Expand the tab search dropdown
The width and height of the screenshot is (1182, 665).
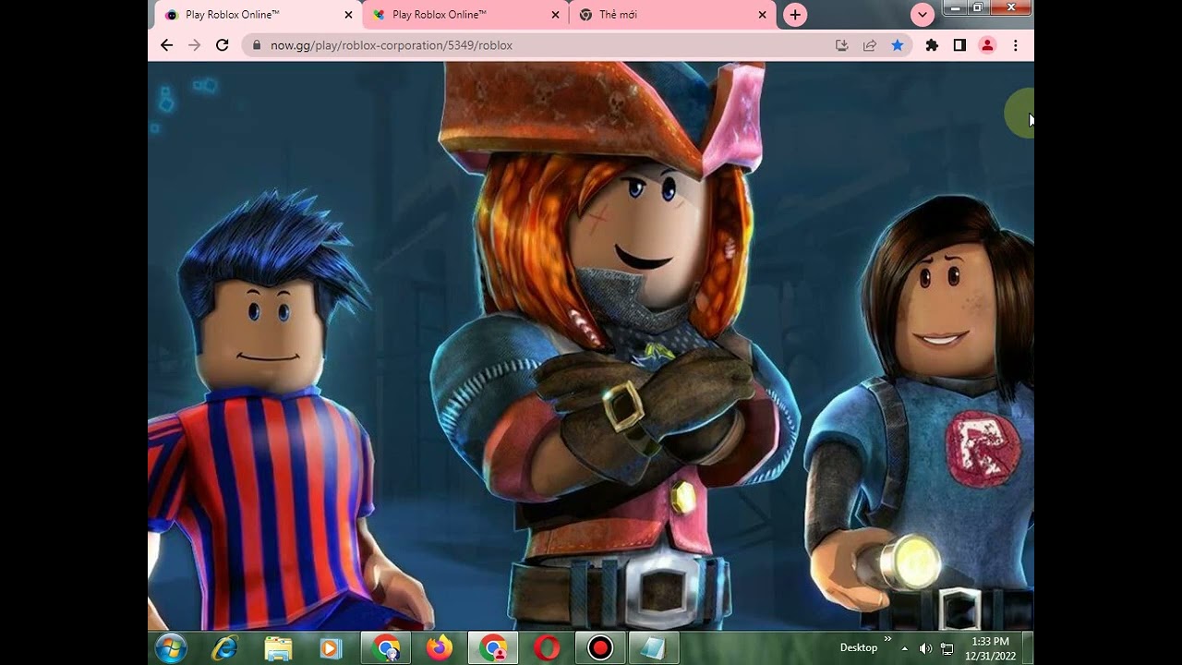(922, 15)
